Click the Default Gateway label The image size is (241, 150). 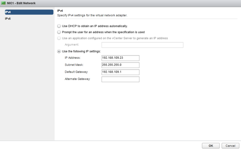(76, 72)
